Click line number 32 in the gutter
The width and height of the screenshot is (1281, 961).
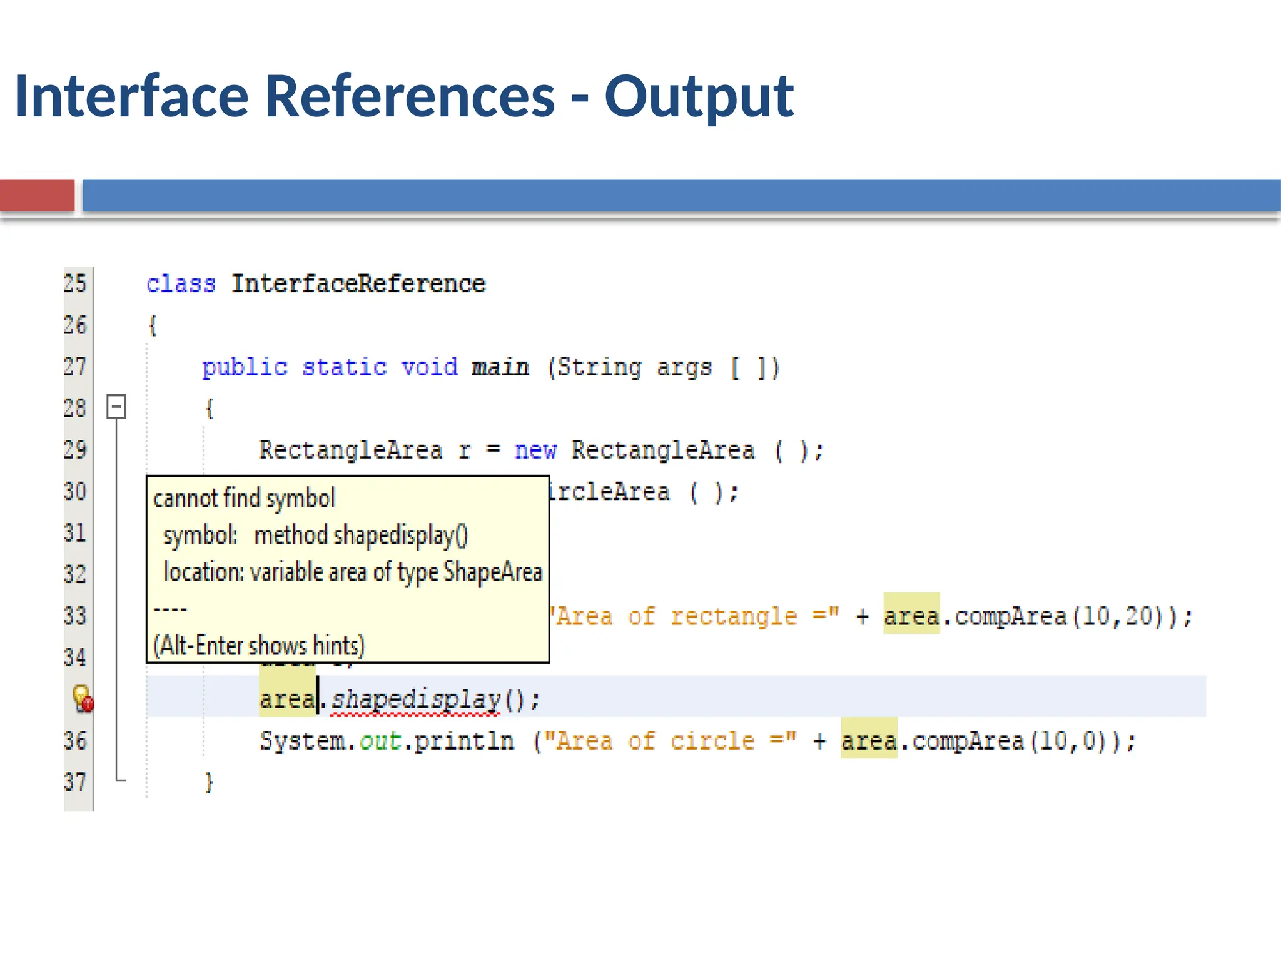(75, 574)
